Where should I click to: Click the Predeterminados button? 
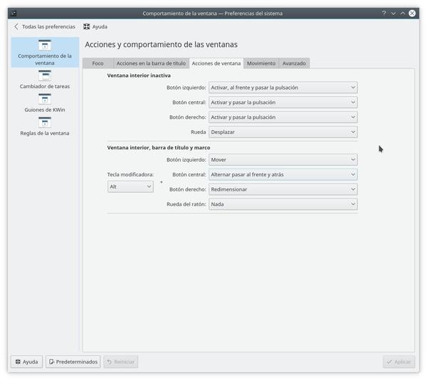pos(73,361)
